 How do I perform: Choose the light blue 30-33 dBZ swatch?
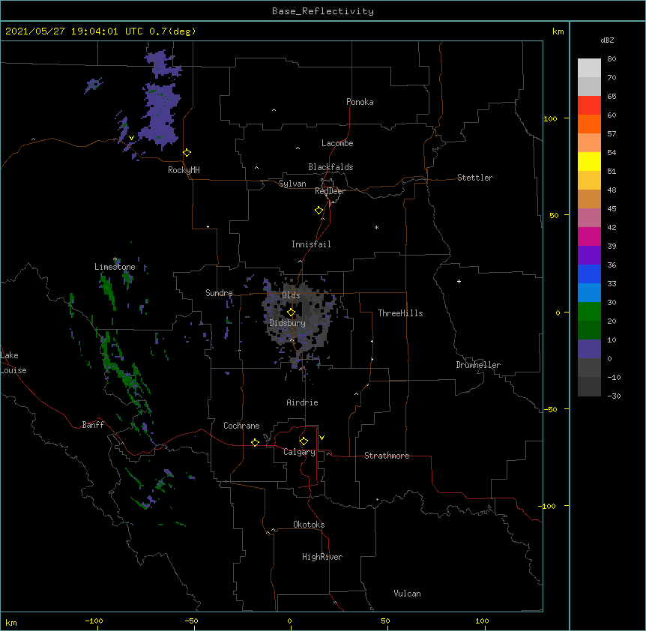coord(589,293)
